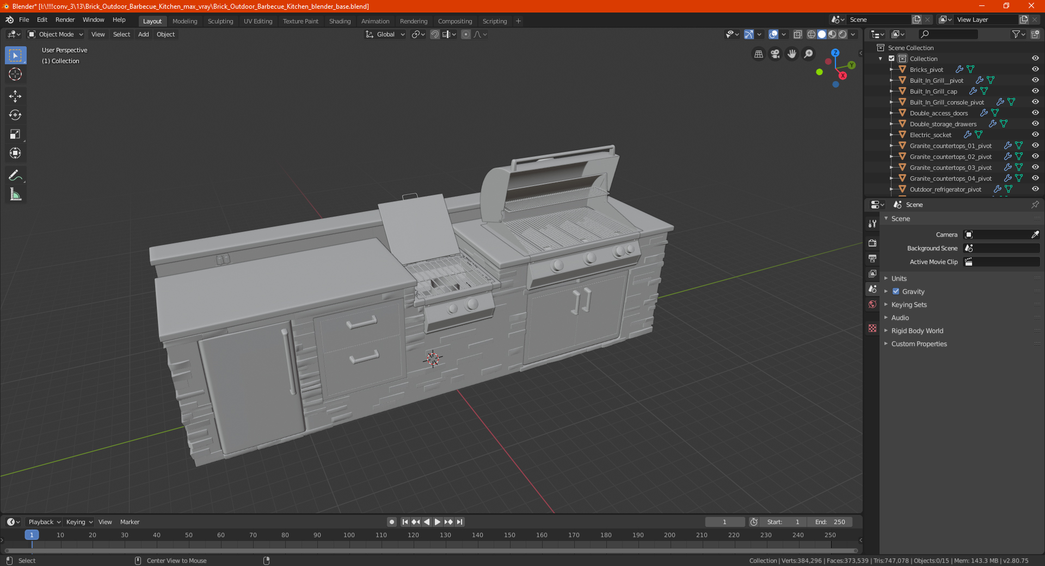The height and width of the screenshot is (566, 1045).
Task: Switch to wireframe viewport shading
Action: coord(812,34)
